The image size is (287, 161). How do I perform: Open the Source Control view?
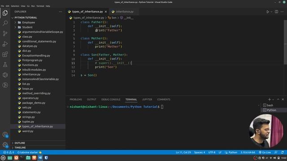5,34
